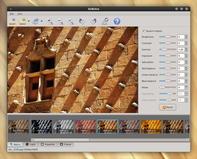Open the settings/options toolbar icon
The image size is (197, 159).
coord(105,21)
